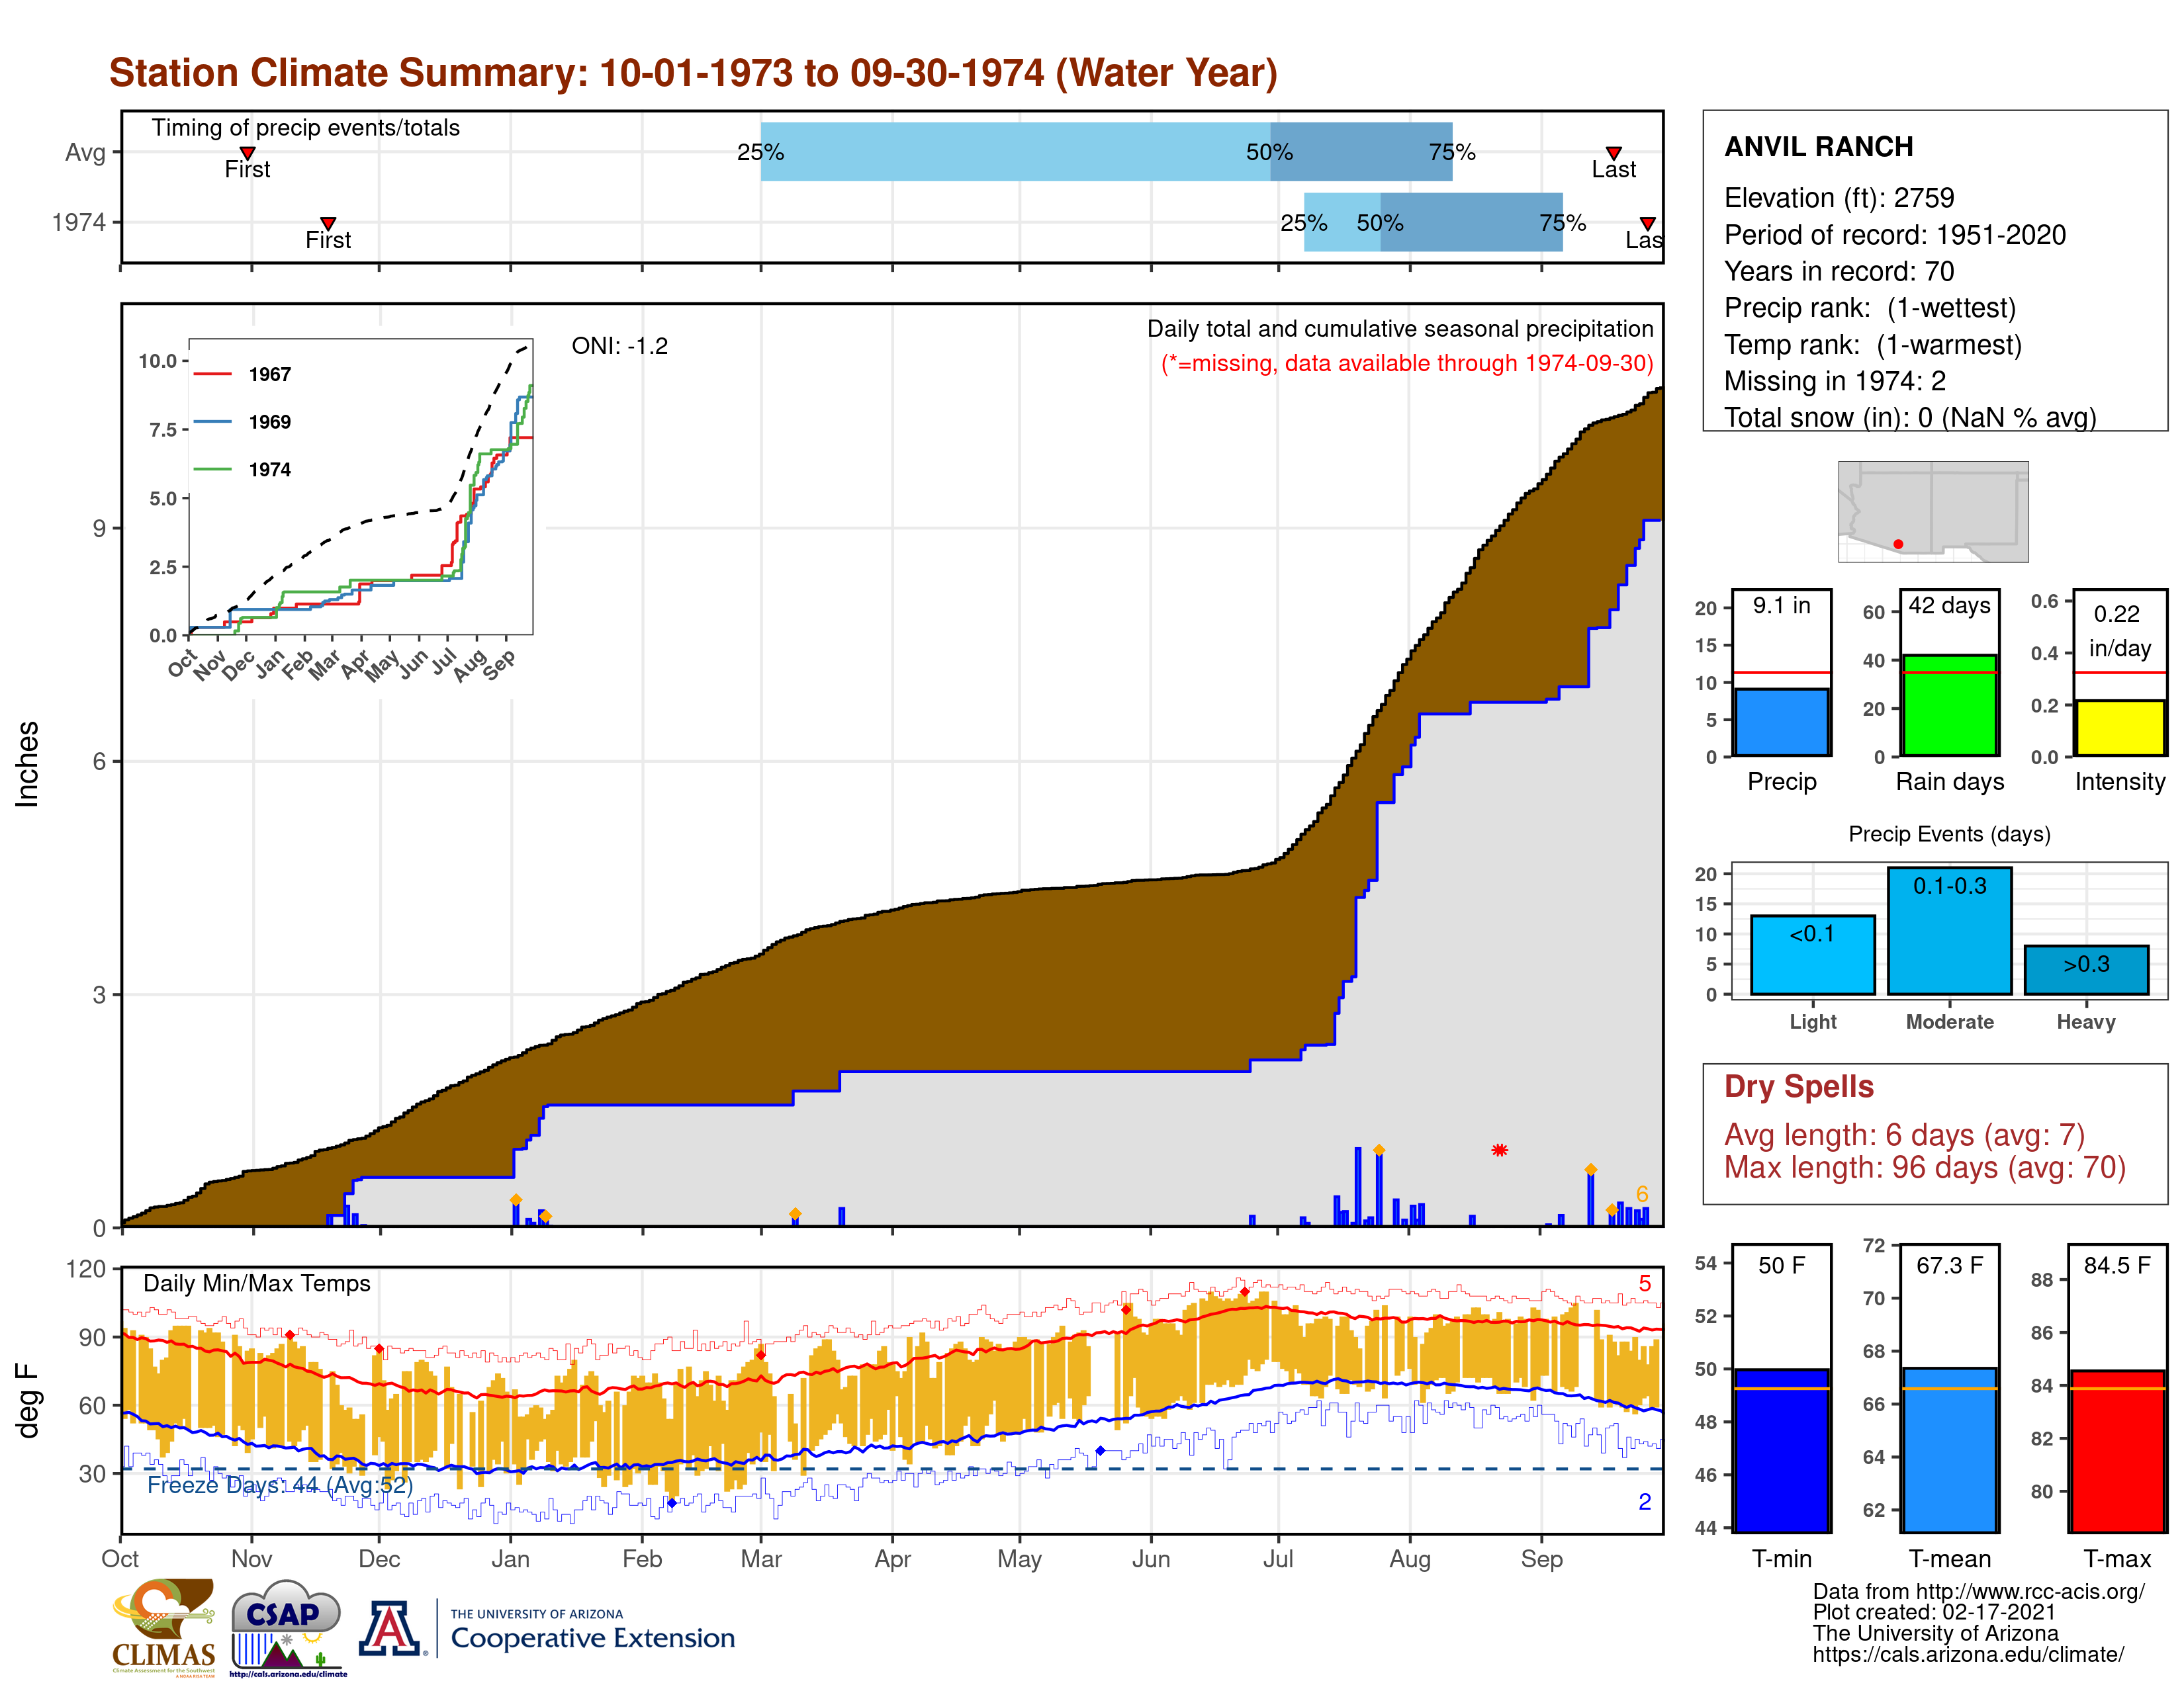Click the Moderate 0.1-0.3 events bar
2184x1687 pixels.
1949,930
